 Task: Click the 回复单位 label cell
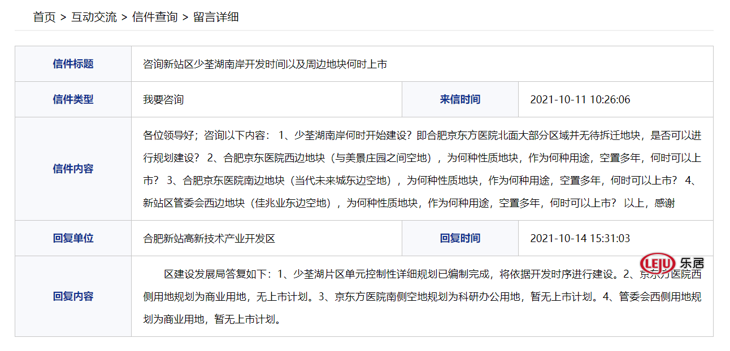click(x=73, y=238)
